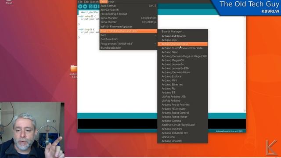Open the Trash icon on the desktop
The width and height of the screenshot is (281, 158).
(9, 2)
